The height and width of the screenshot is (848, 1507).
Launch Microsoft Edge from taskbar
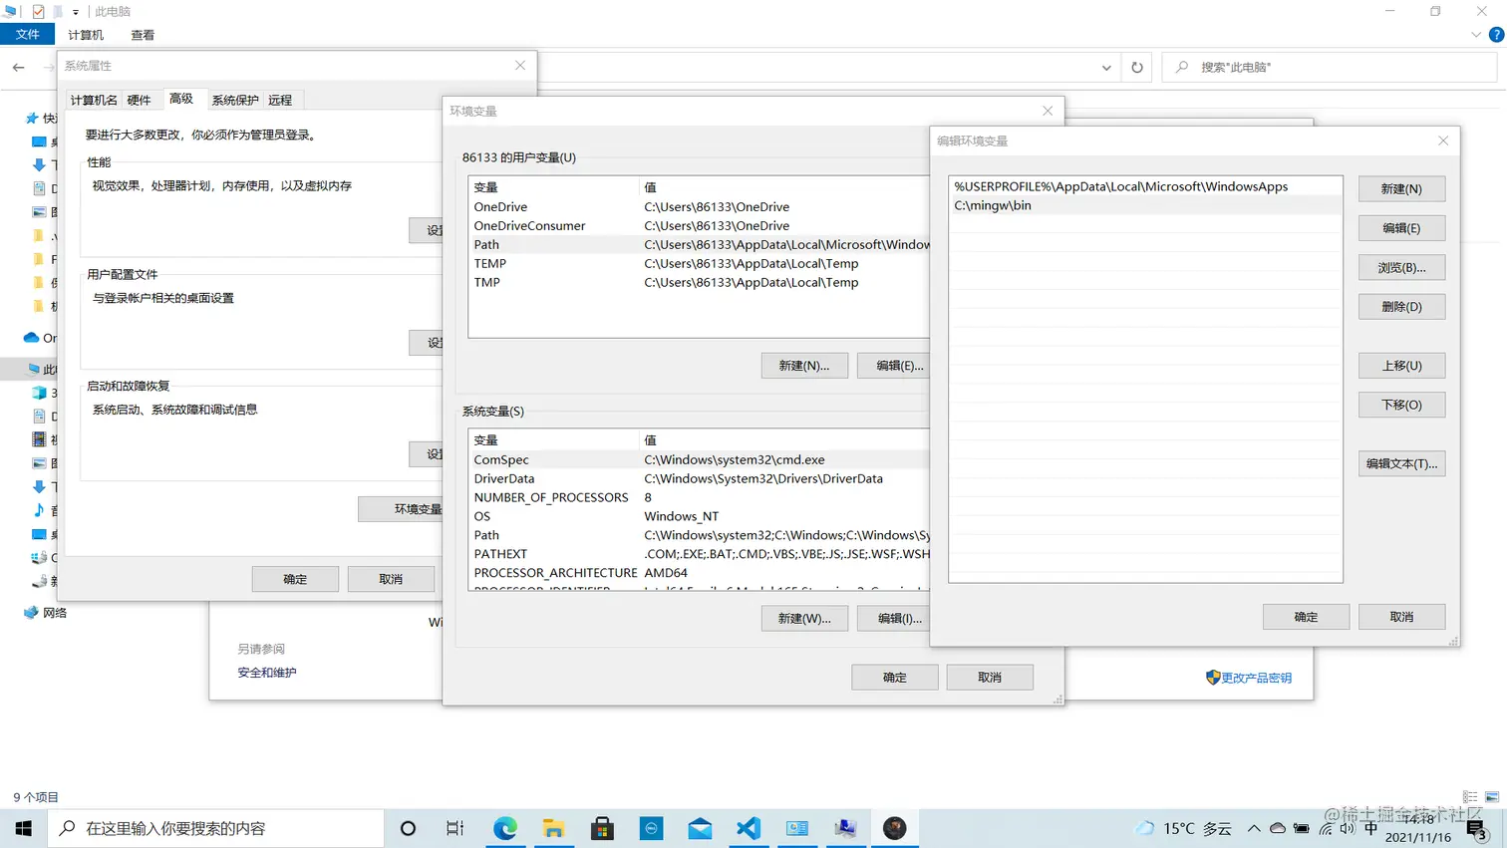505,828
